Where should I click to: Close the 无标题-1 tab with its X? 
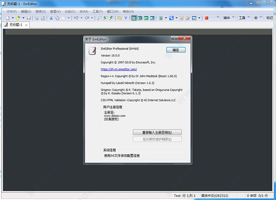(x=26, y=25)
